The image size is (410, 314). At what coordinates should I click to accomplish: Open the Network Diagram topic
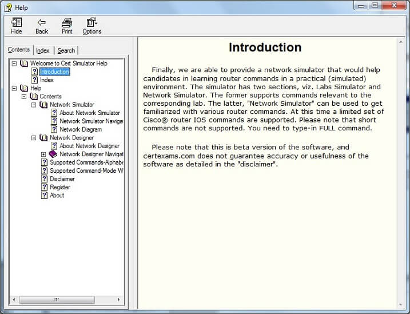[81, 129]
